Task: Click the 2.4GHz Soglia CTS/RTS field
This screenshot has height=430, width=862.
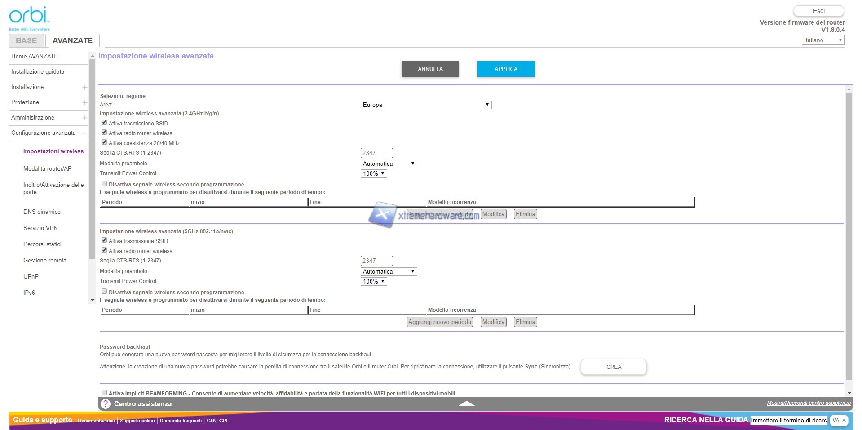Action: click(376, 153)
